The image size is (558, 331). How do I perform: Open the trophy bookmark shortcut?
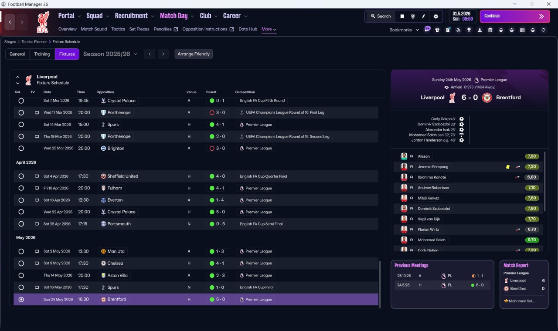(469, 30)
